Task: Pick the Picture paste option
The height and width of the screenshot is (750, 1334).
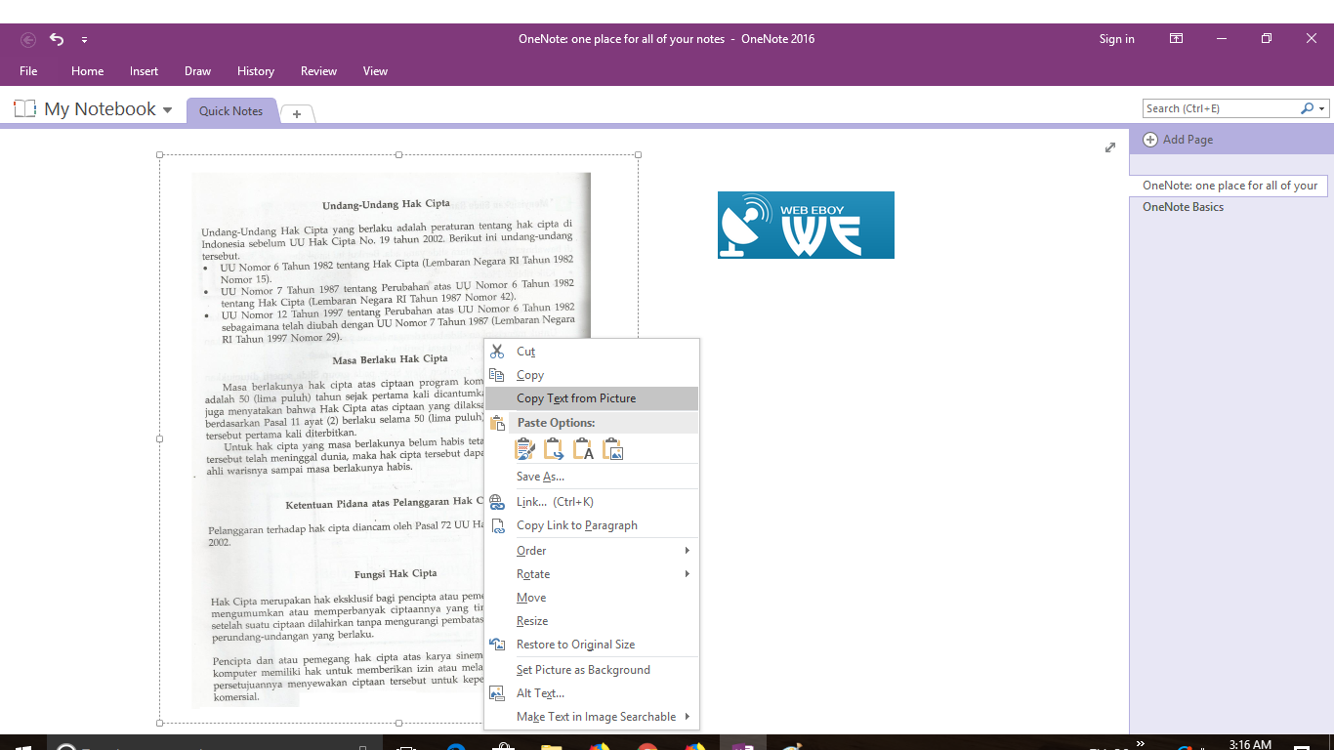Action: [x=611, y=448]
